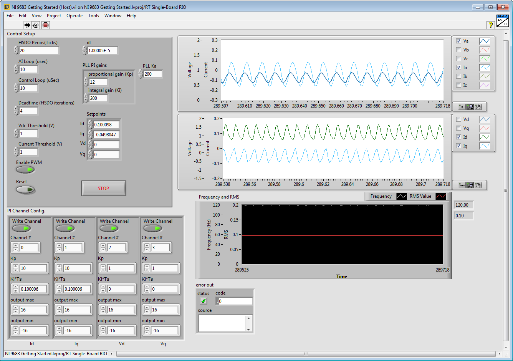Click the Id plot dark green swatch
Image resolution: width=513 pixels, height=361 pixels.
tap(485, 137)
